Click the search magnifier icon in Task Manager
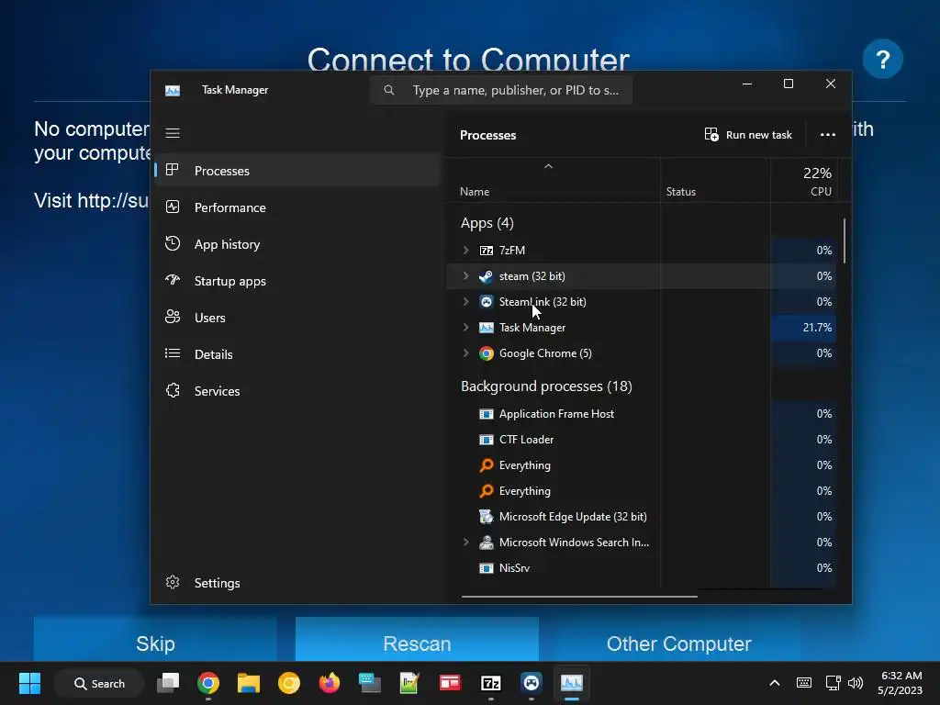940x705 pixels. coord(389,90)
